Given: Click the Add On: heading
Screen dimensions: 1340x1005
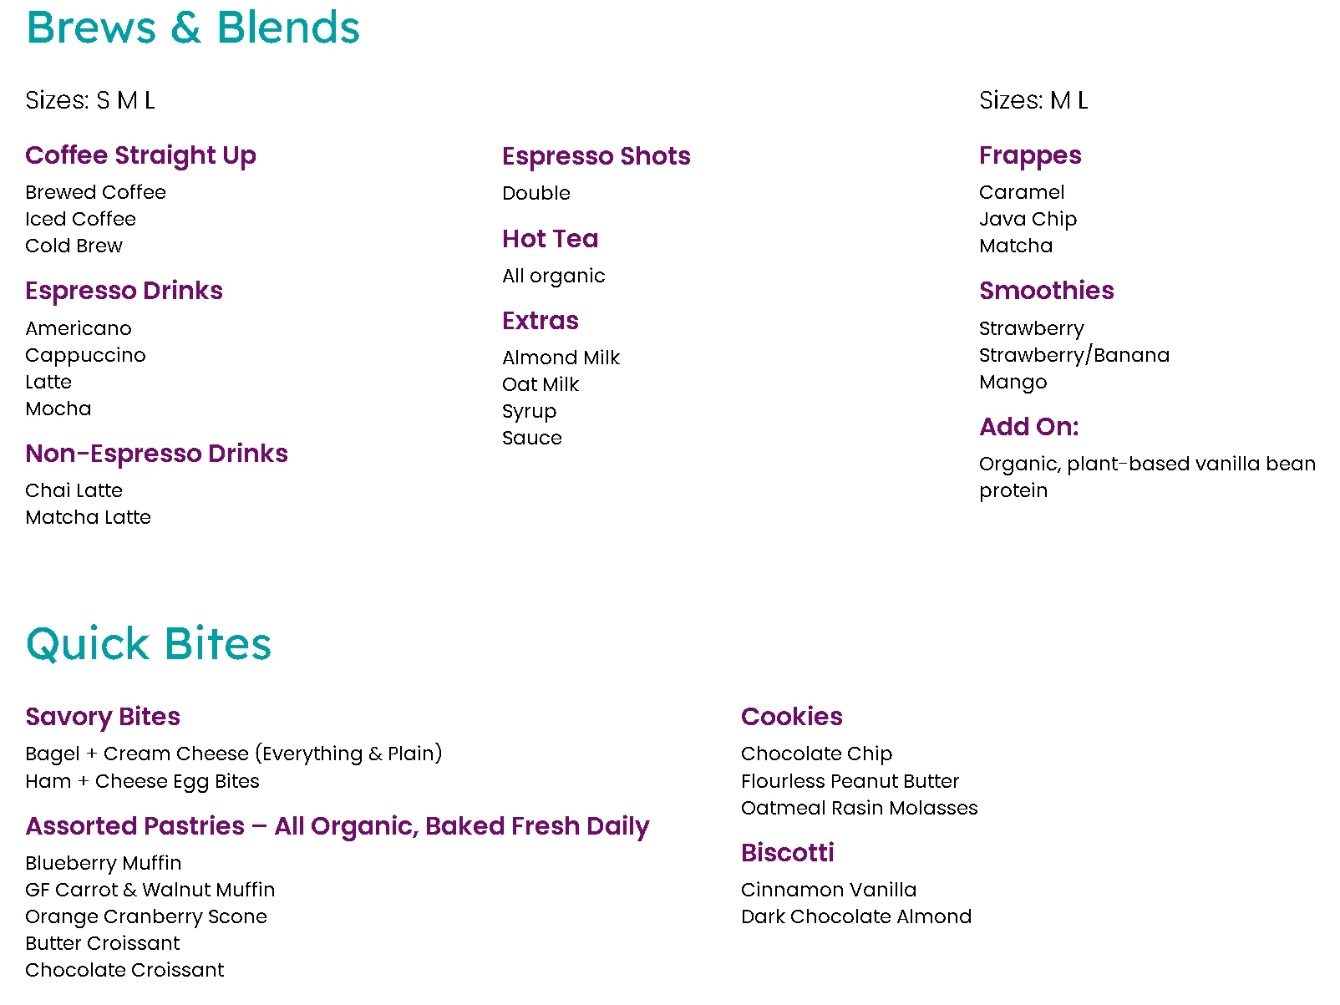Looking at the screenshot, I should pos(1028,427).
